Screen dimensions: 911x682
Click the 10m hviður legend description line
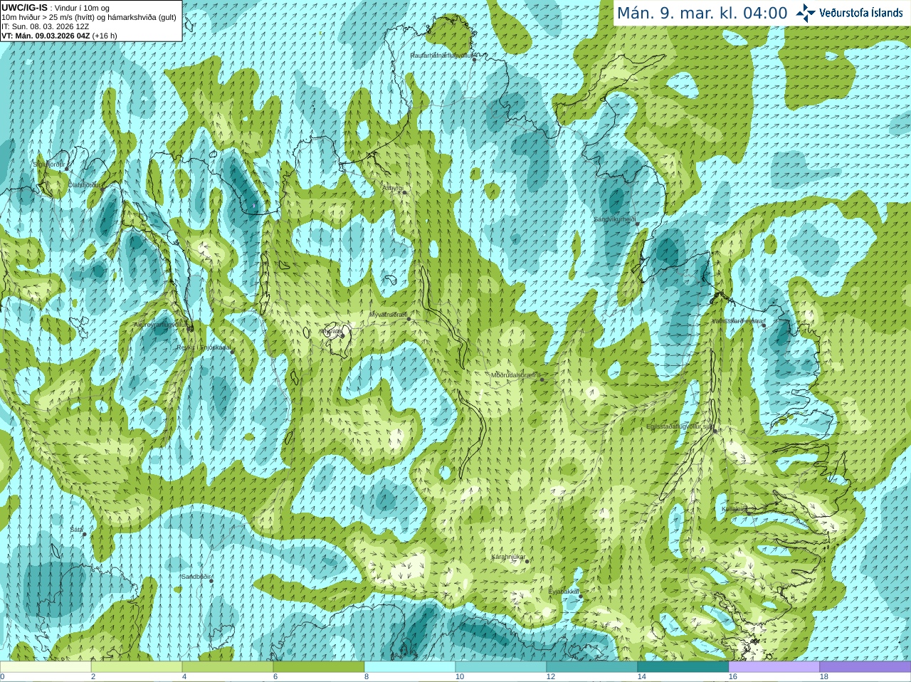89,17
